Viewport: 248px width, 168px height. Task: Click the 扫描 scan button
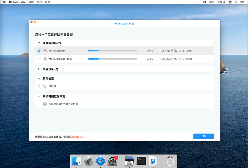coord(204,136)
